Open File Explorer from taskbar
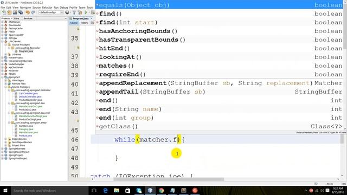This screenshot has width=347, height=195. [x=117, y=190]
